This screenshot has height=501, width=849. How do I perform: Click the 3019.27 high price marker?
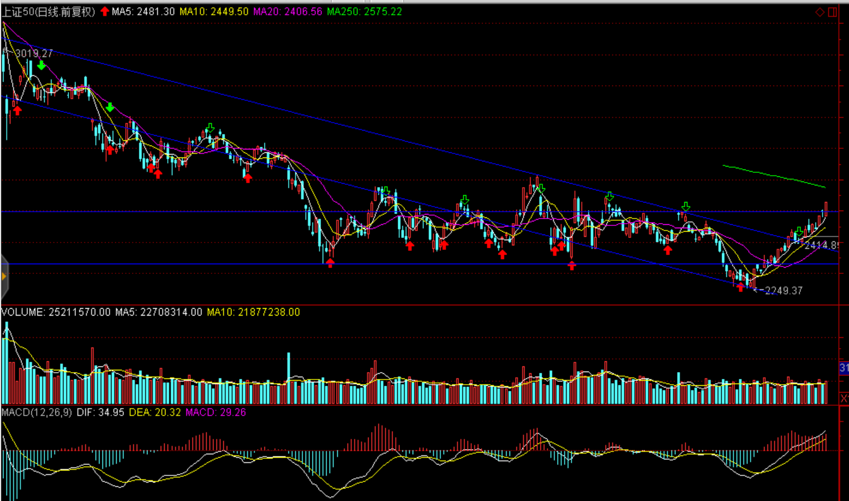(x=33, y=53)
